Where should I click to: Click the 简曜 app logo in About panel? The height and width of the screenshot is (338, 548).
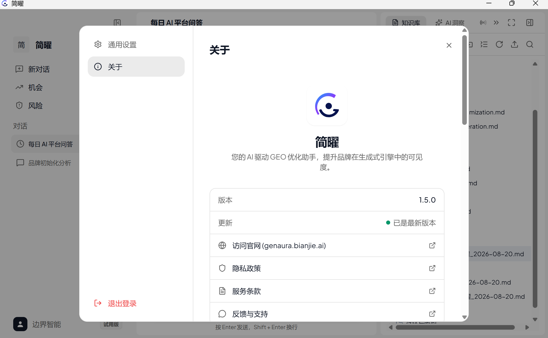click(327, 105)
